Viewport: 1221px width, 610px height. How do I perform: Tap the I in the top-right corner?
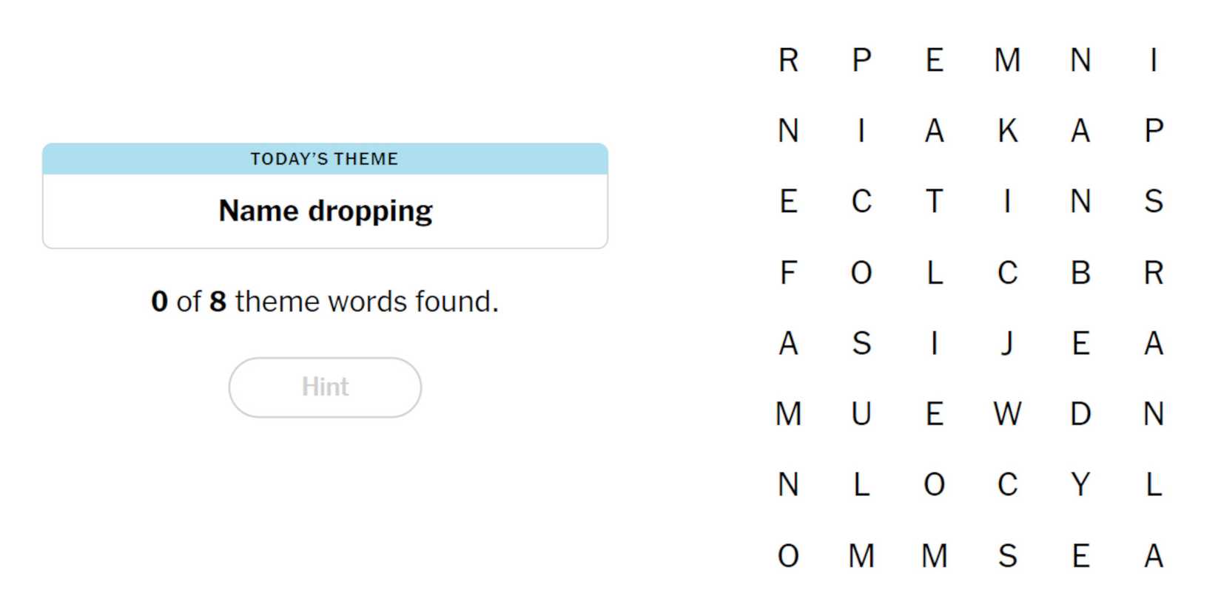[x=1153, y=60]
